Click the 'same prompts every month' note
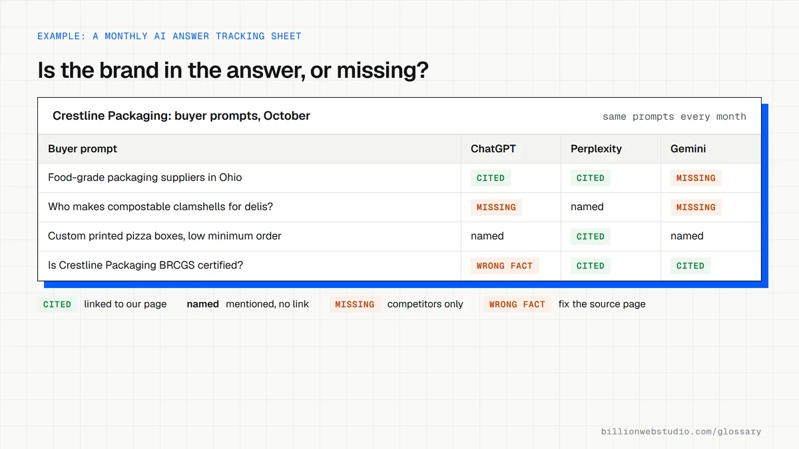The height and width of the screenshot is (449, 799). click(x=674, y=116)
